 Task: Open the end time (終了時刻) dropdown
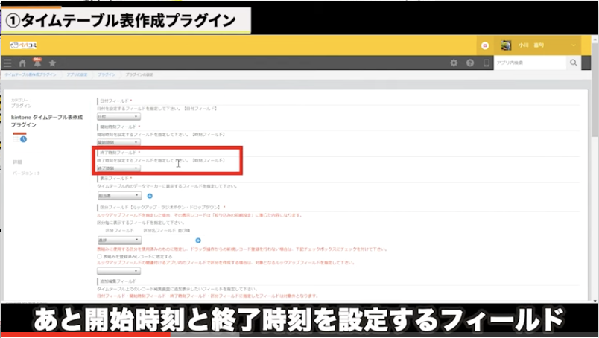(118, 168)
